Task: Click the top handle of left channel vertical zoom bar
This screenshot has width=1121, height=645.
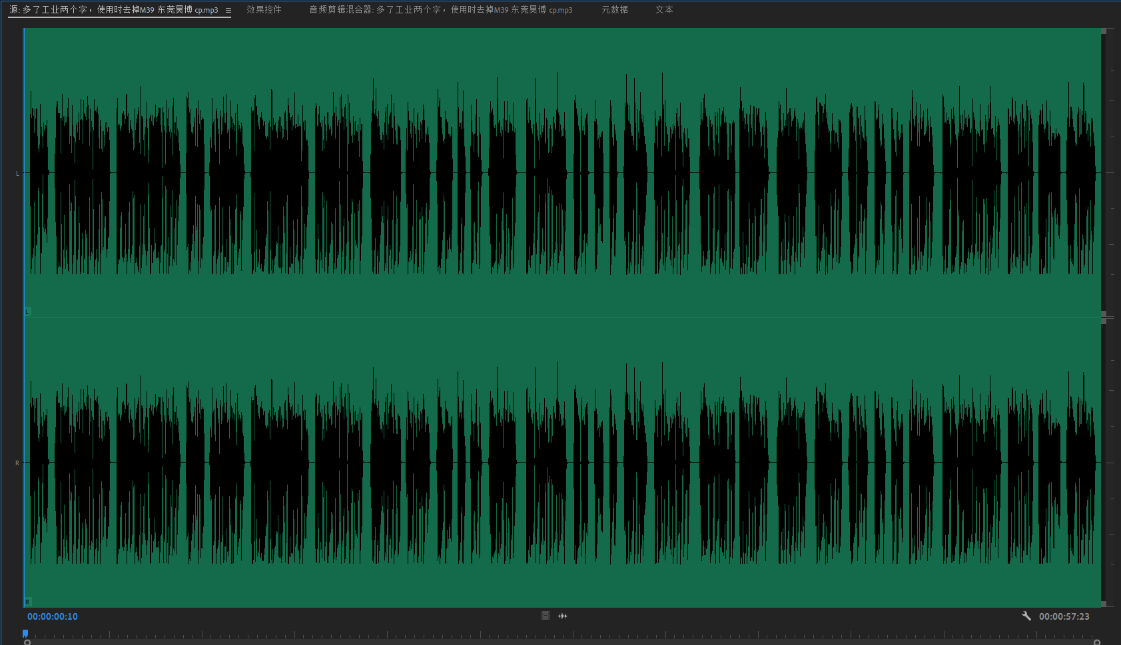Action: pos(1104,31)
